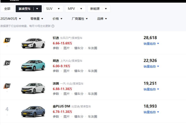Open 参数 for 朗逸
The width and height of the screenshot is (186, 125).
tap(56, 71)
